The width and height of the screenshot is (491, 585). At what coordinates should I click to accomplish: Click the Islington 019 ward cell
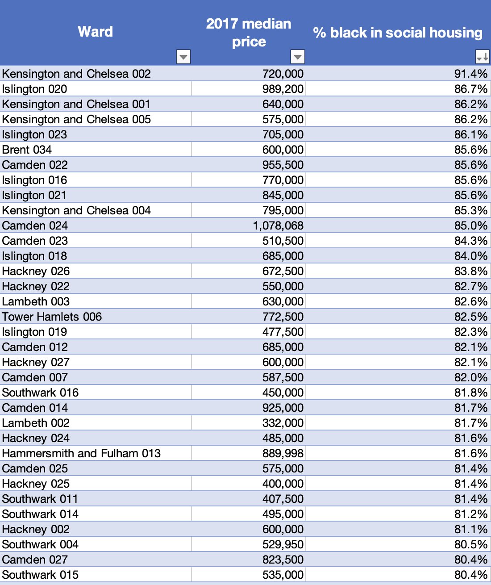96,332
